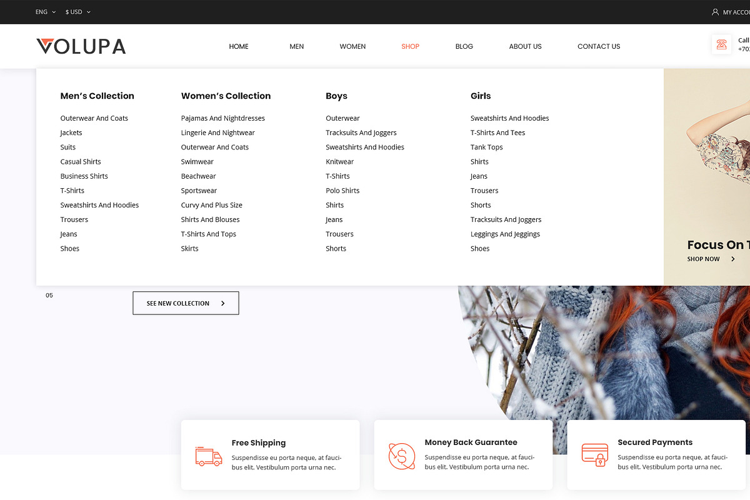Open Girls Tracksuits And Joggers
This screenshot has height=500, width=750.
click(x=506, y=219)
